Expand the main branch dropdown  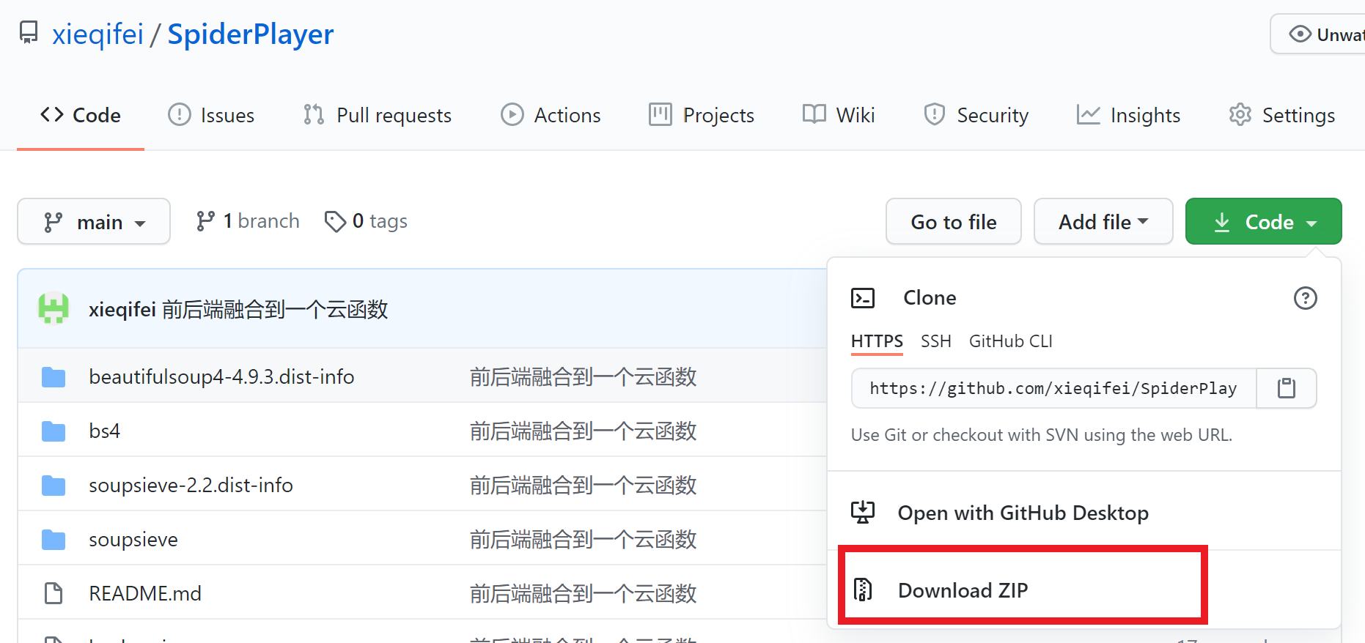[94, 221]
